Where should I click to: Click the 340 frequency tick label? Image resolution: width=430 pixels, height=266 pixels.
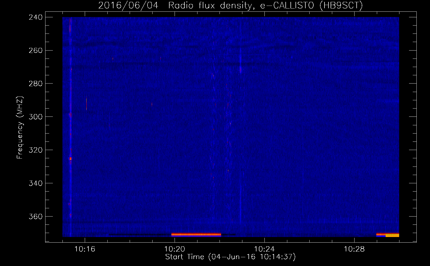click(x=36, y=184)
